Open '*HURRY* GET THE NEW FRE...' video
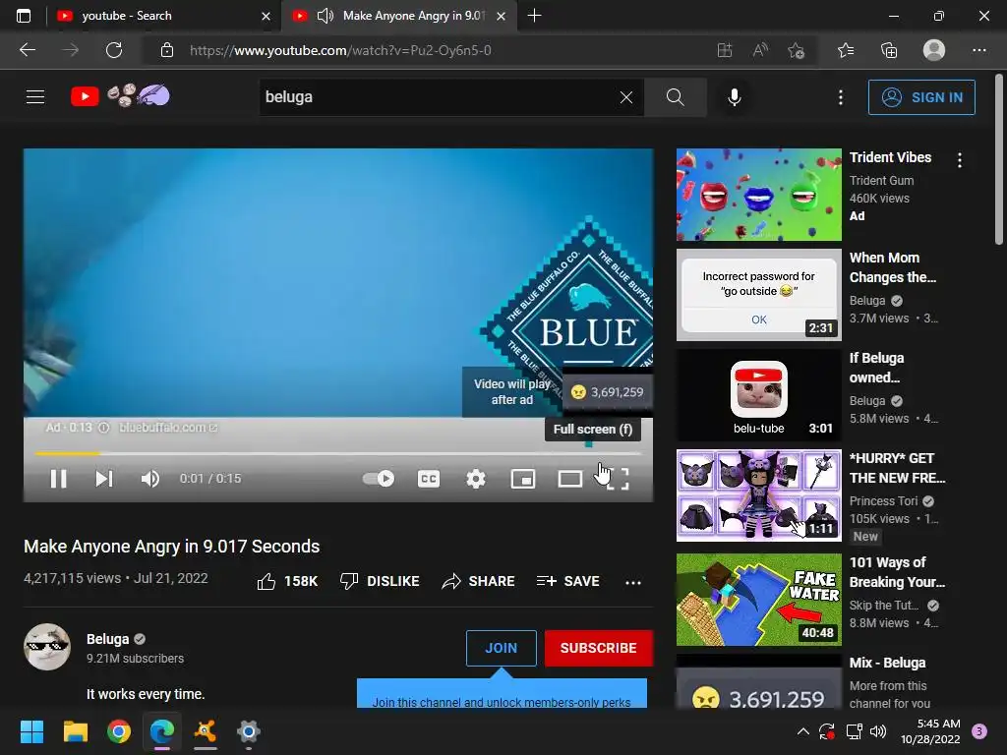Screen dimensions: 1007x755 (x=897, y=467)
